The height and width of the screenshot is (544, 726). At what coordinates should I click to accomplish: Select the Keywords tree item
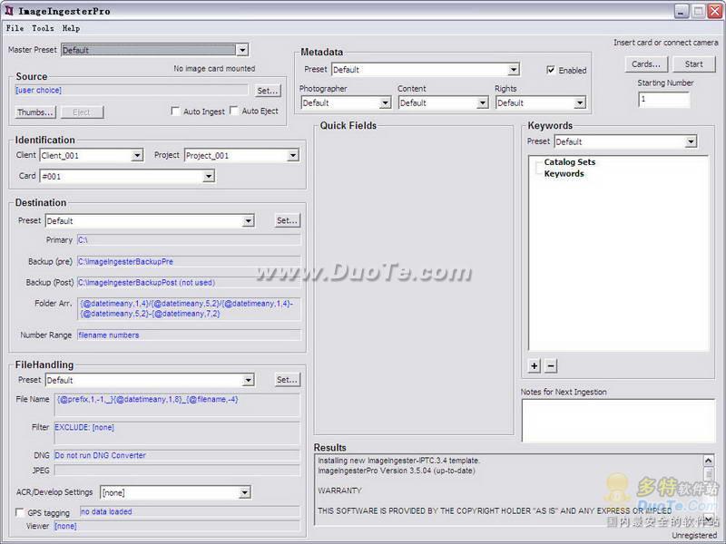tap(564, 173)
